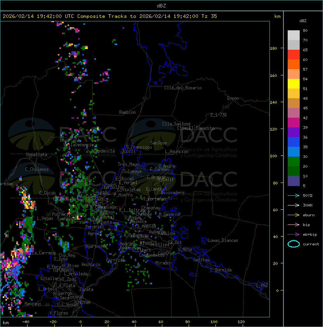Select the yellow 54–51 dBZ swatch
Viewport: 323px width, 327px height.
coord(293,84)
